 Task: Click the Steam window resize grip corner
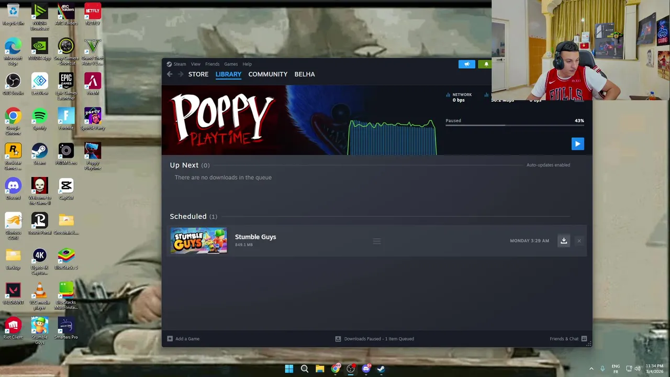589,343
